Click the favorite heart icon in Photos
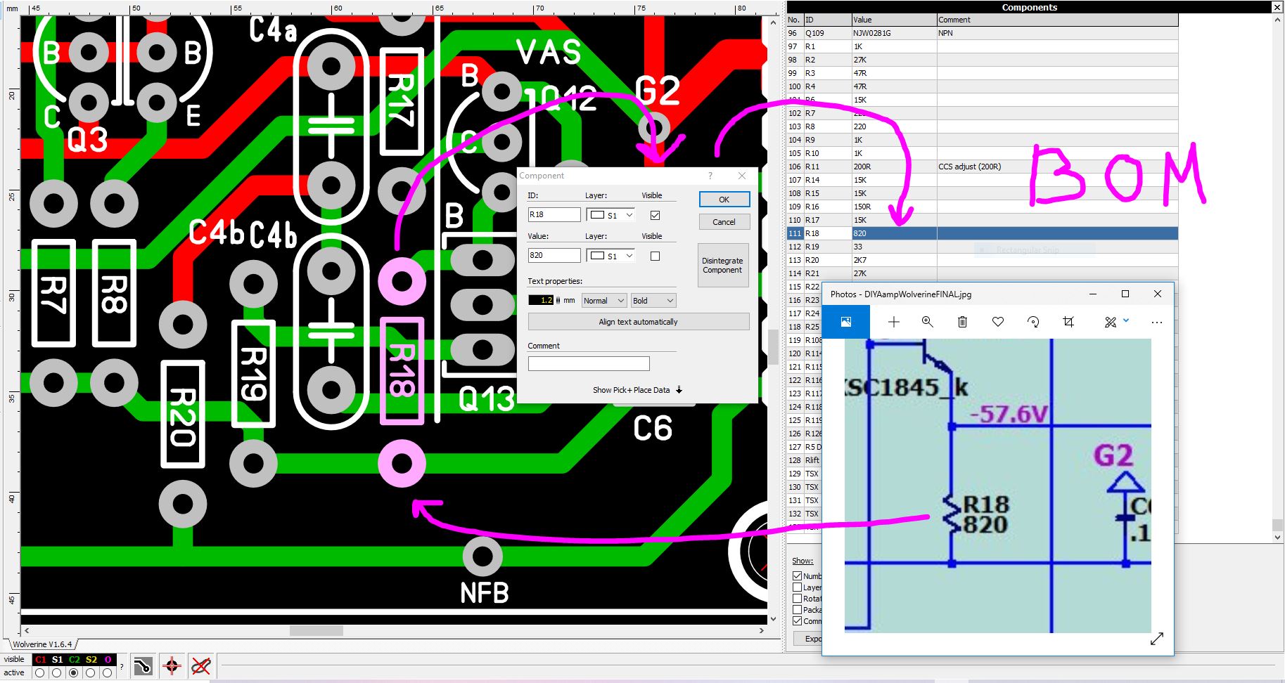 (x=998, y=322)
